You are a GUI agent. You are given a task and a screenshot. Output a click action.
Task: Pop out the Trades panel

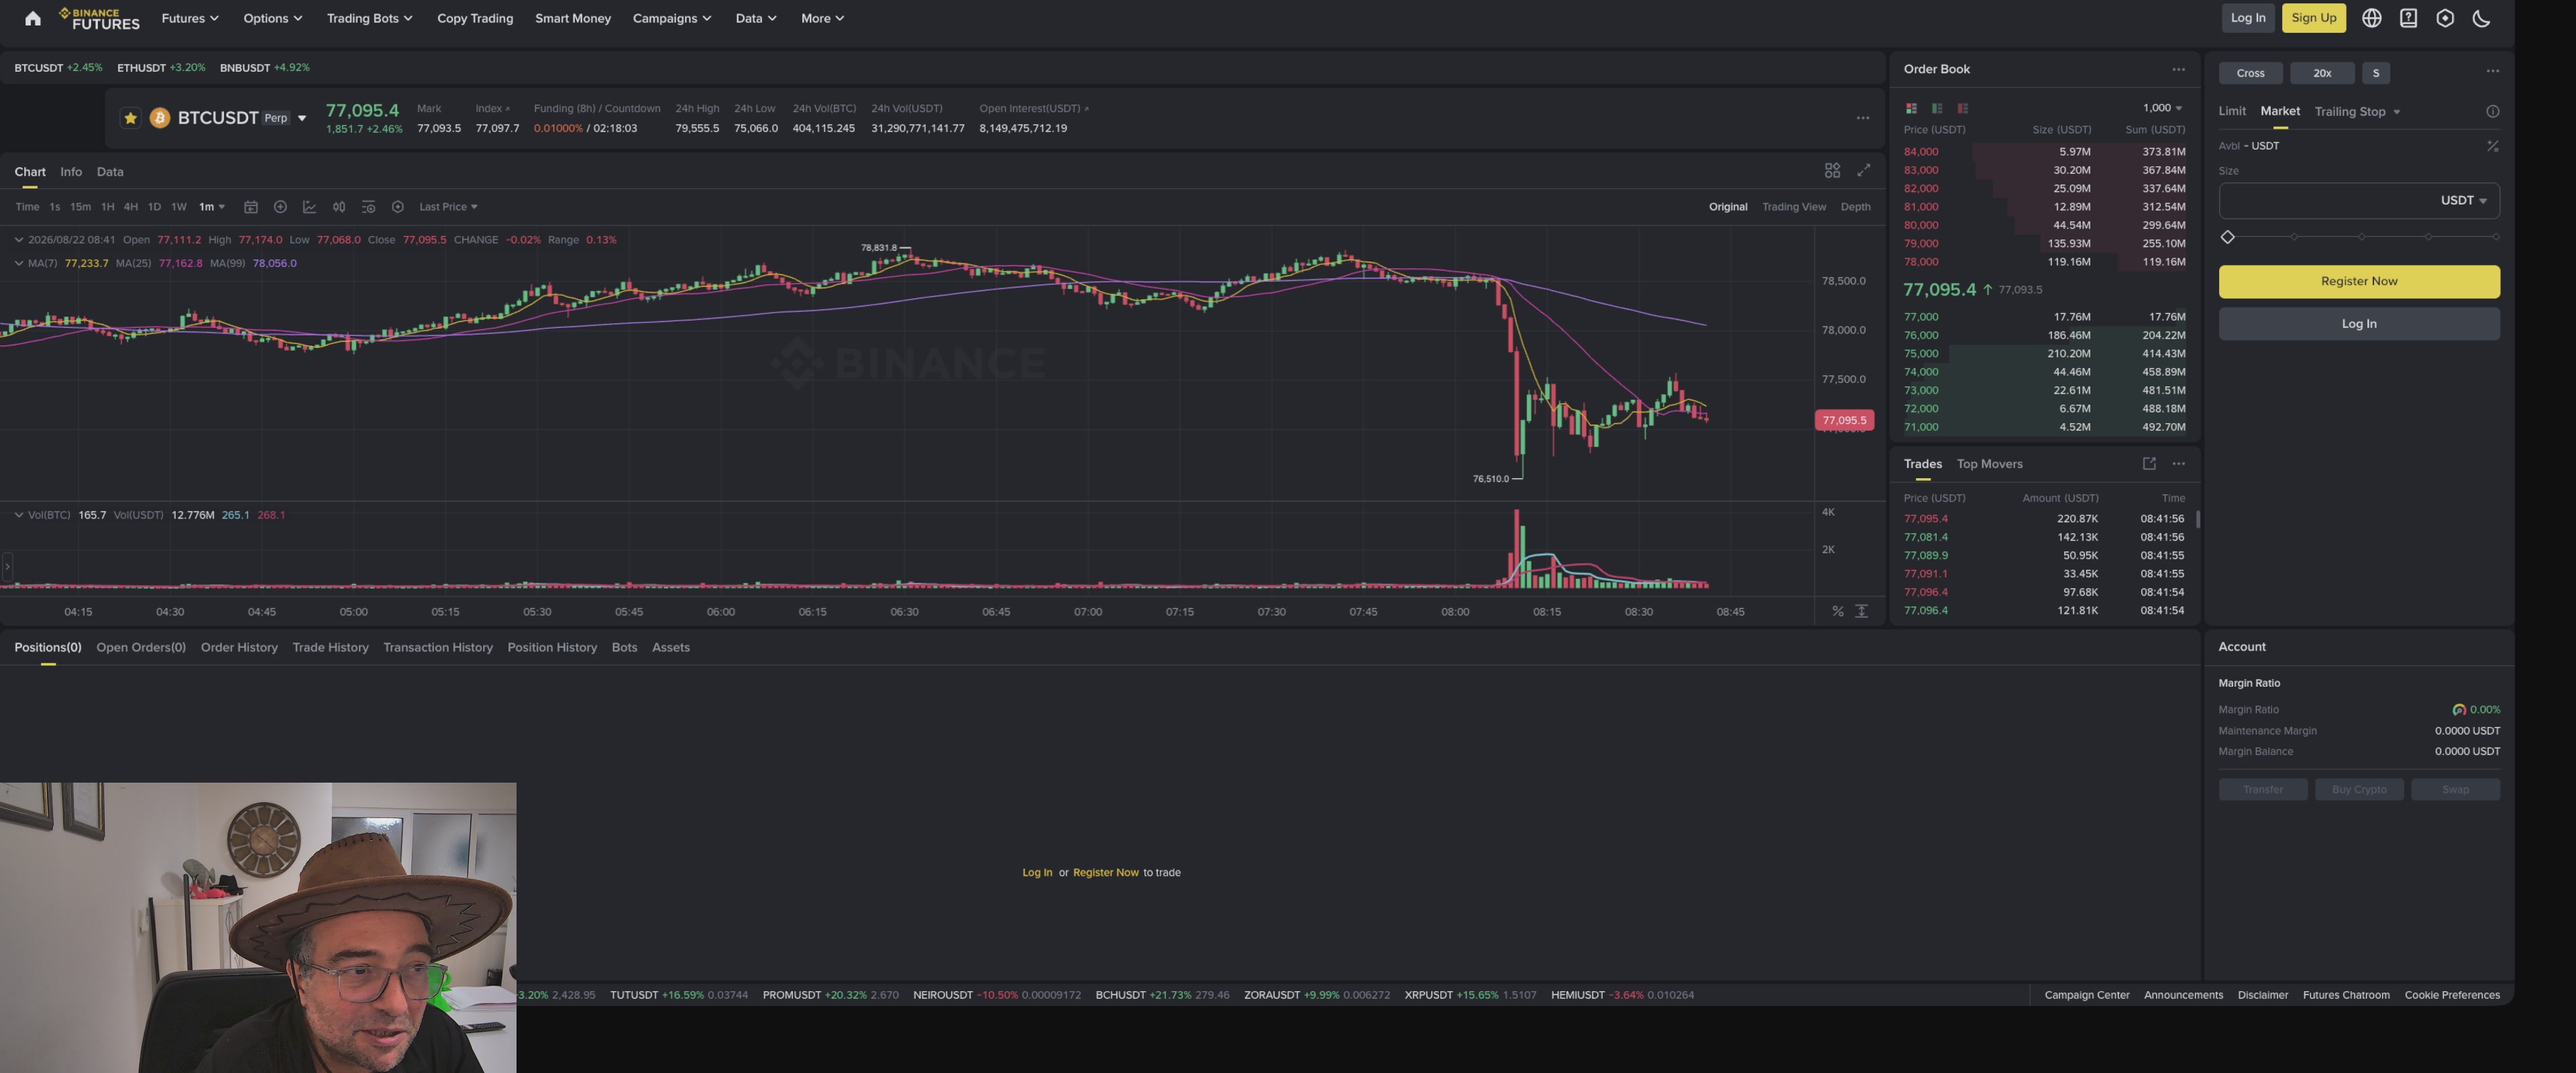tap(2149, 464)
